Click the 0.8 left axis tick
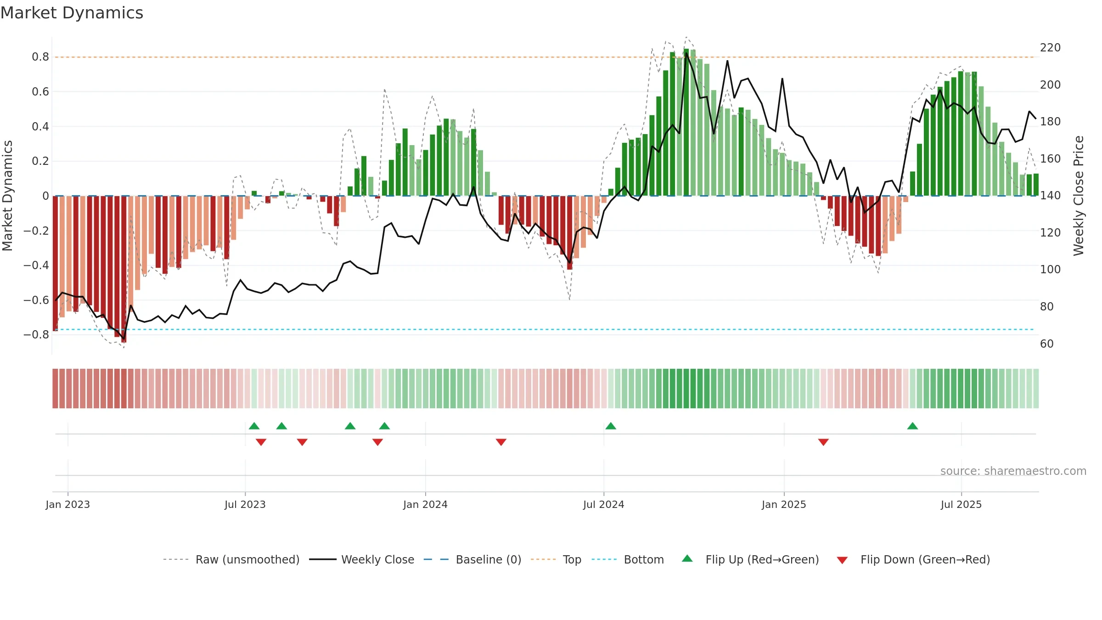 click(x=40, y=57)
